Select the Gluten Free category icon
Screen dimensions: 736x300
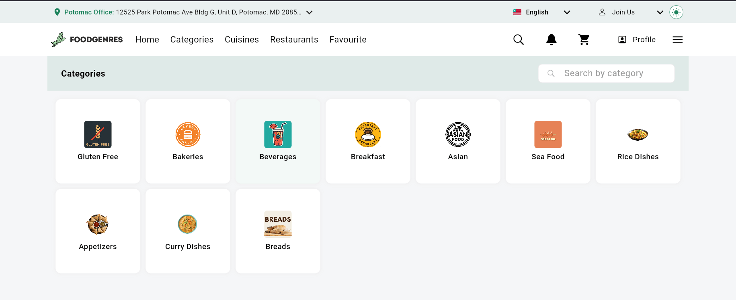98,134
